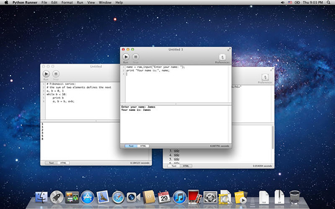Open the File menu

point(44,3)
